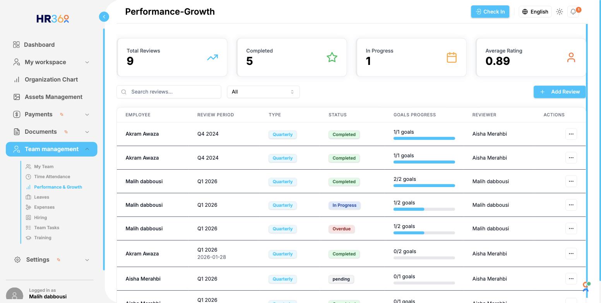The image size is (601, 303).
Task: Focus the Search reviews input field
Action: tap(169, 92)
